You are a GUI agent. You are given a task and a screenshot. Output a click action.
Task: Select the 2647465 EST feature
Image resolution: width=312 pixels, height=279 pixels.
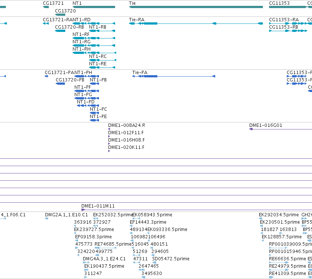pyautogui.click(x=142, y=270)
